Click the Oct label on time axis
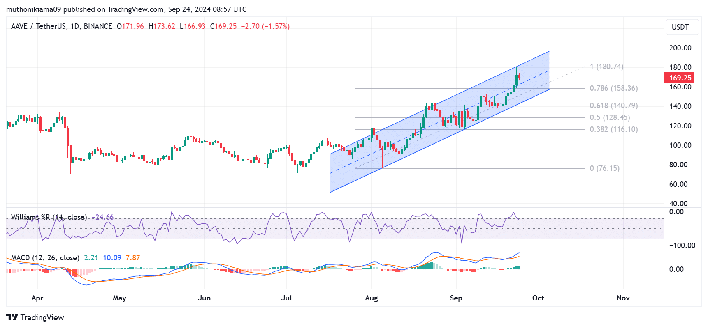The width and height of the screenshot is (708, 328). click(x=538, y=298)
